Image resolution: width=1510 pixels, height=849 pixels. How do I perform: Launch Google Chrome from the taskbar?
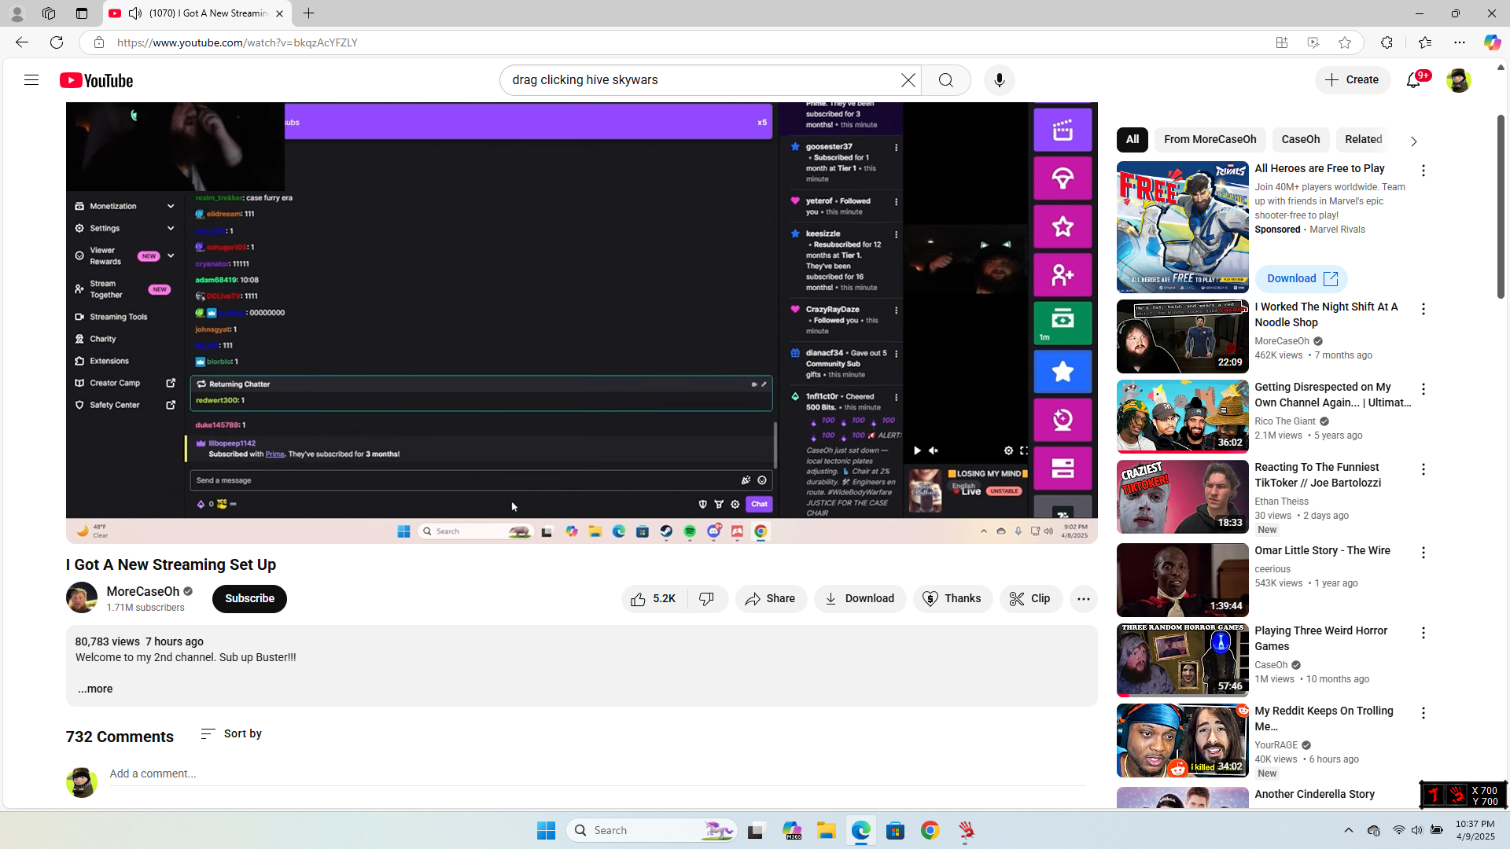coord(930,831)
